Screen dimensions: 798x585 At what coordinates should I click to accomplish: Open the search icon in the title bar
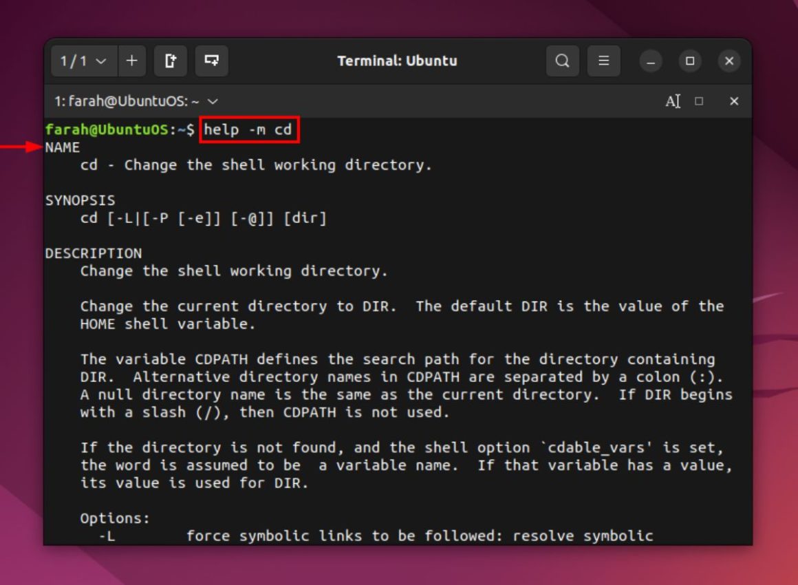point(562,61)
